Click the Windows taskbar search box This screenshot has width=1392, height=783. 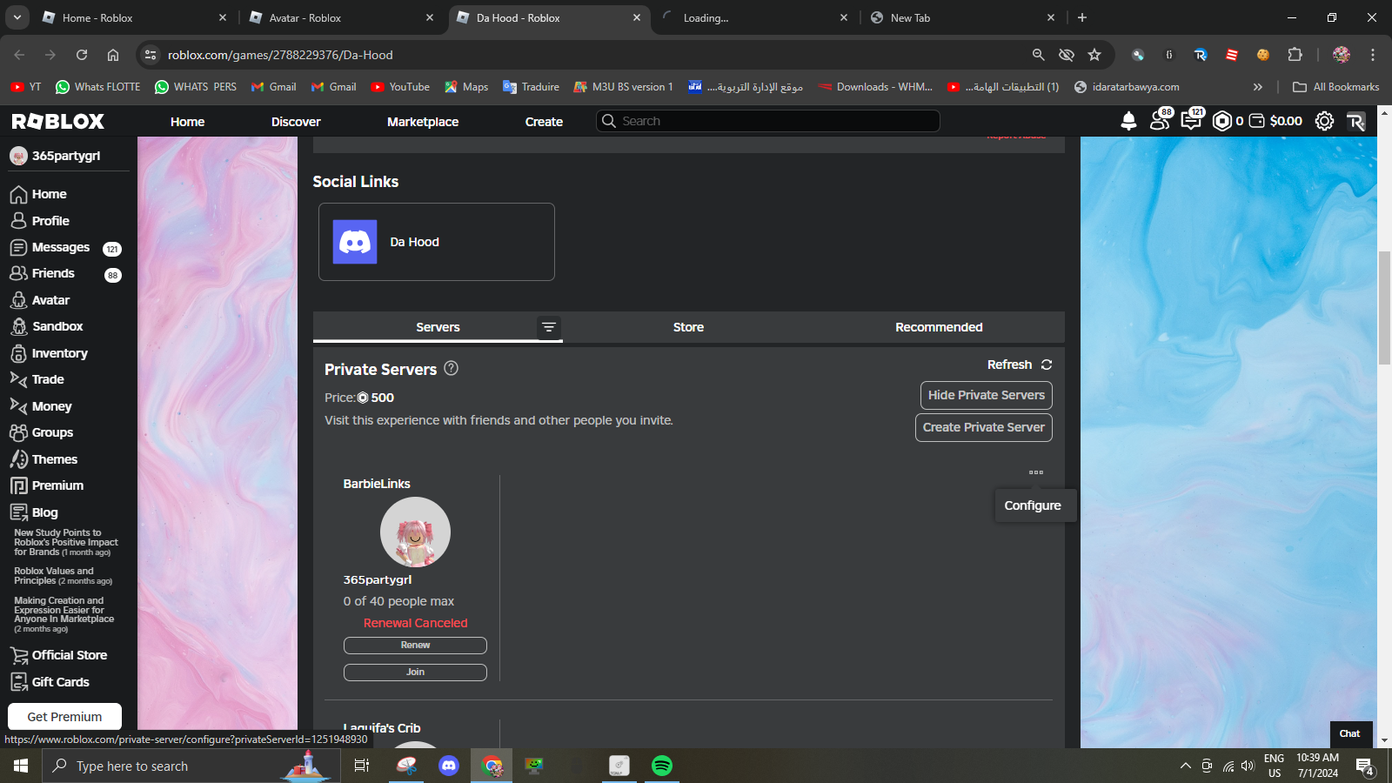pos(191,766)
